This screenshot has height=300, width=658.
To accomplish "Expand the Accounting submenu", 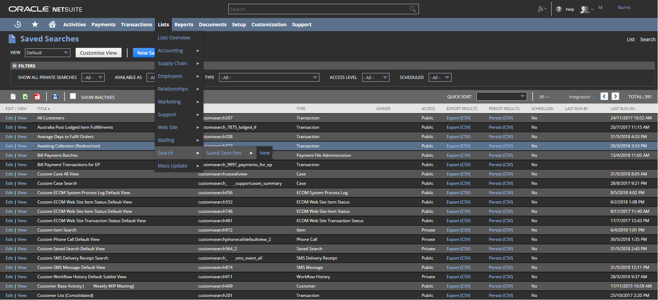I will click(179, 51).
